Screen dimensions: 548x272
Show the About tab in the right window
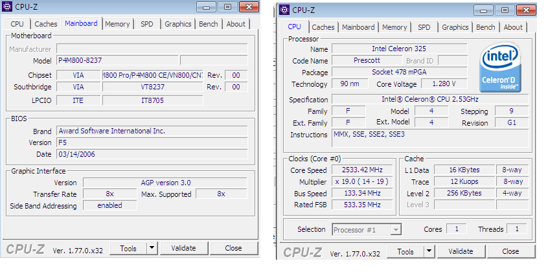[x=513, y=27]
